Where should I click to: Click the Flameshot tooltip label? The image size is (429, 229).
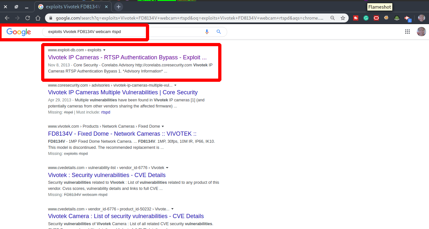(x=380, y=7)
